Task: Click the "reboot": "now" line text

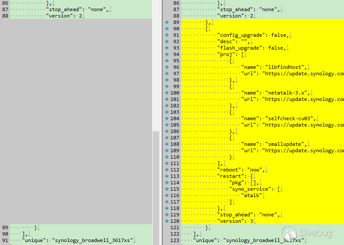Action: 241,170
